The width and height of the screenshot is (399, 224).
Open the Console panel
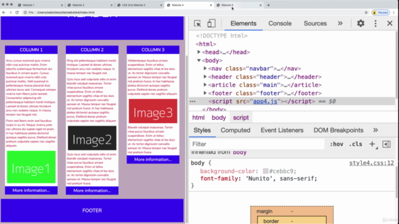280,24
